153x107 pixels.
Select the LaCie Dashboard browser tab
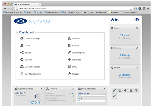point(27,5)
